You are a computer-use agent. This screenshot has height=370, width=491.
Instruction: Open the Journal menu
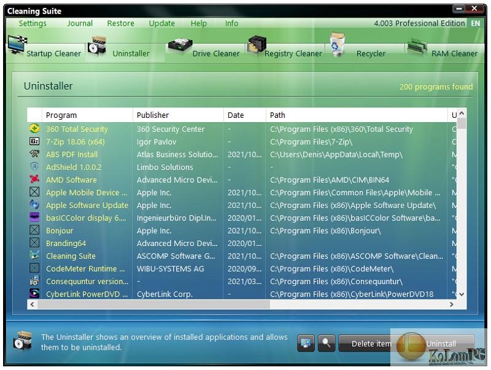[80, 23]
